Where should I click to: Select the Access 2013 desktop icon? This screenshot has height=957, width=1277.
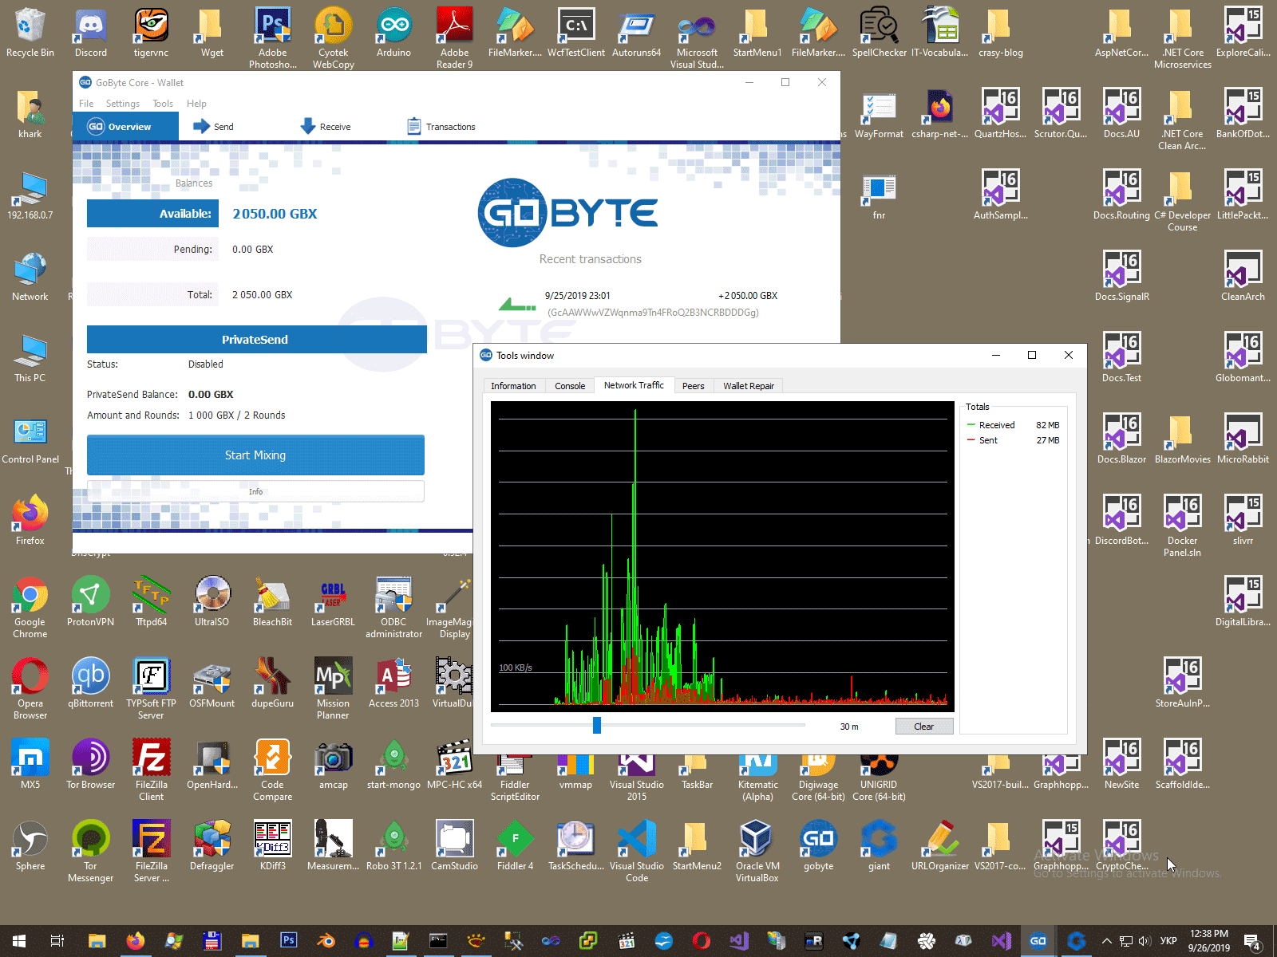pyautogui.click(x=394, y=683)
